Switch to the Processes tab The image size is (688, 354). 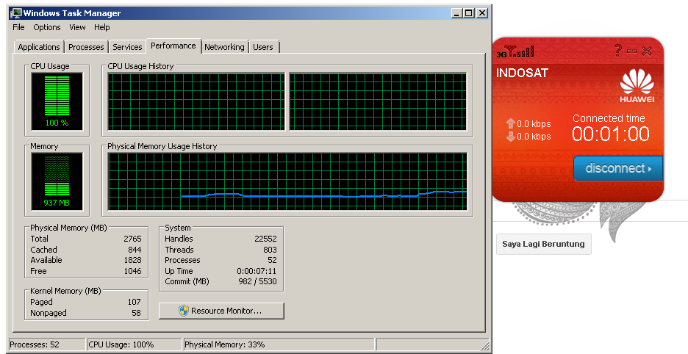click(86, 47)
